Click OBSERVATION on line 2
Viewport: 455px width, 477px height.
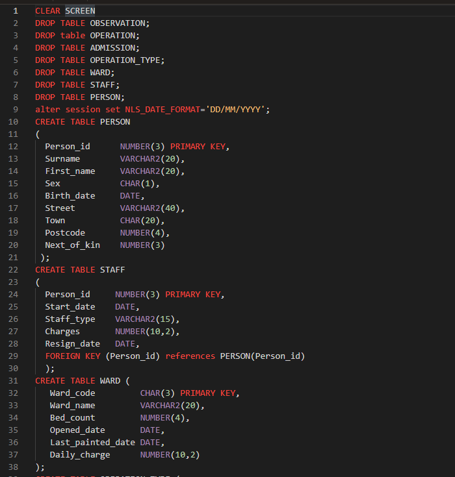pyautogui.click(x=118, y=23)
